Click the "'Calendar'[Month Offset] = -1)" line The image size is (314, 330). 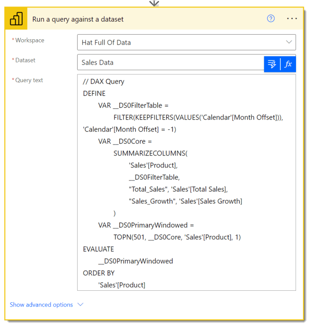(129, 129)
